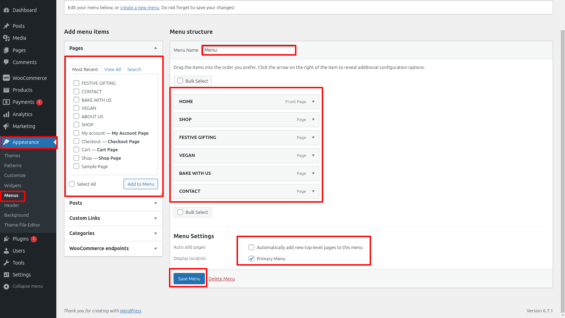Screen dimensions: 565x318
Task: Click the Menu Name text field
Action: tap(249, 50)
